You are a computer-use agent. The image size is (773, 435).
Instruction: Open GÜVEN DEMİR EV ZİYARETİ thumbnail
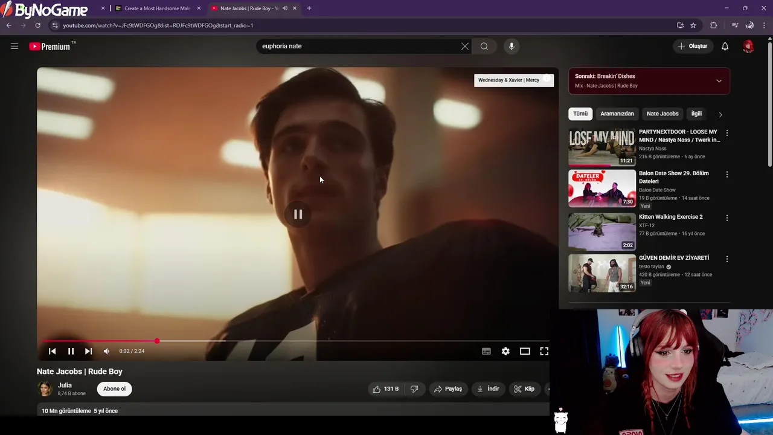(602, 273)
